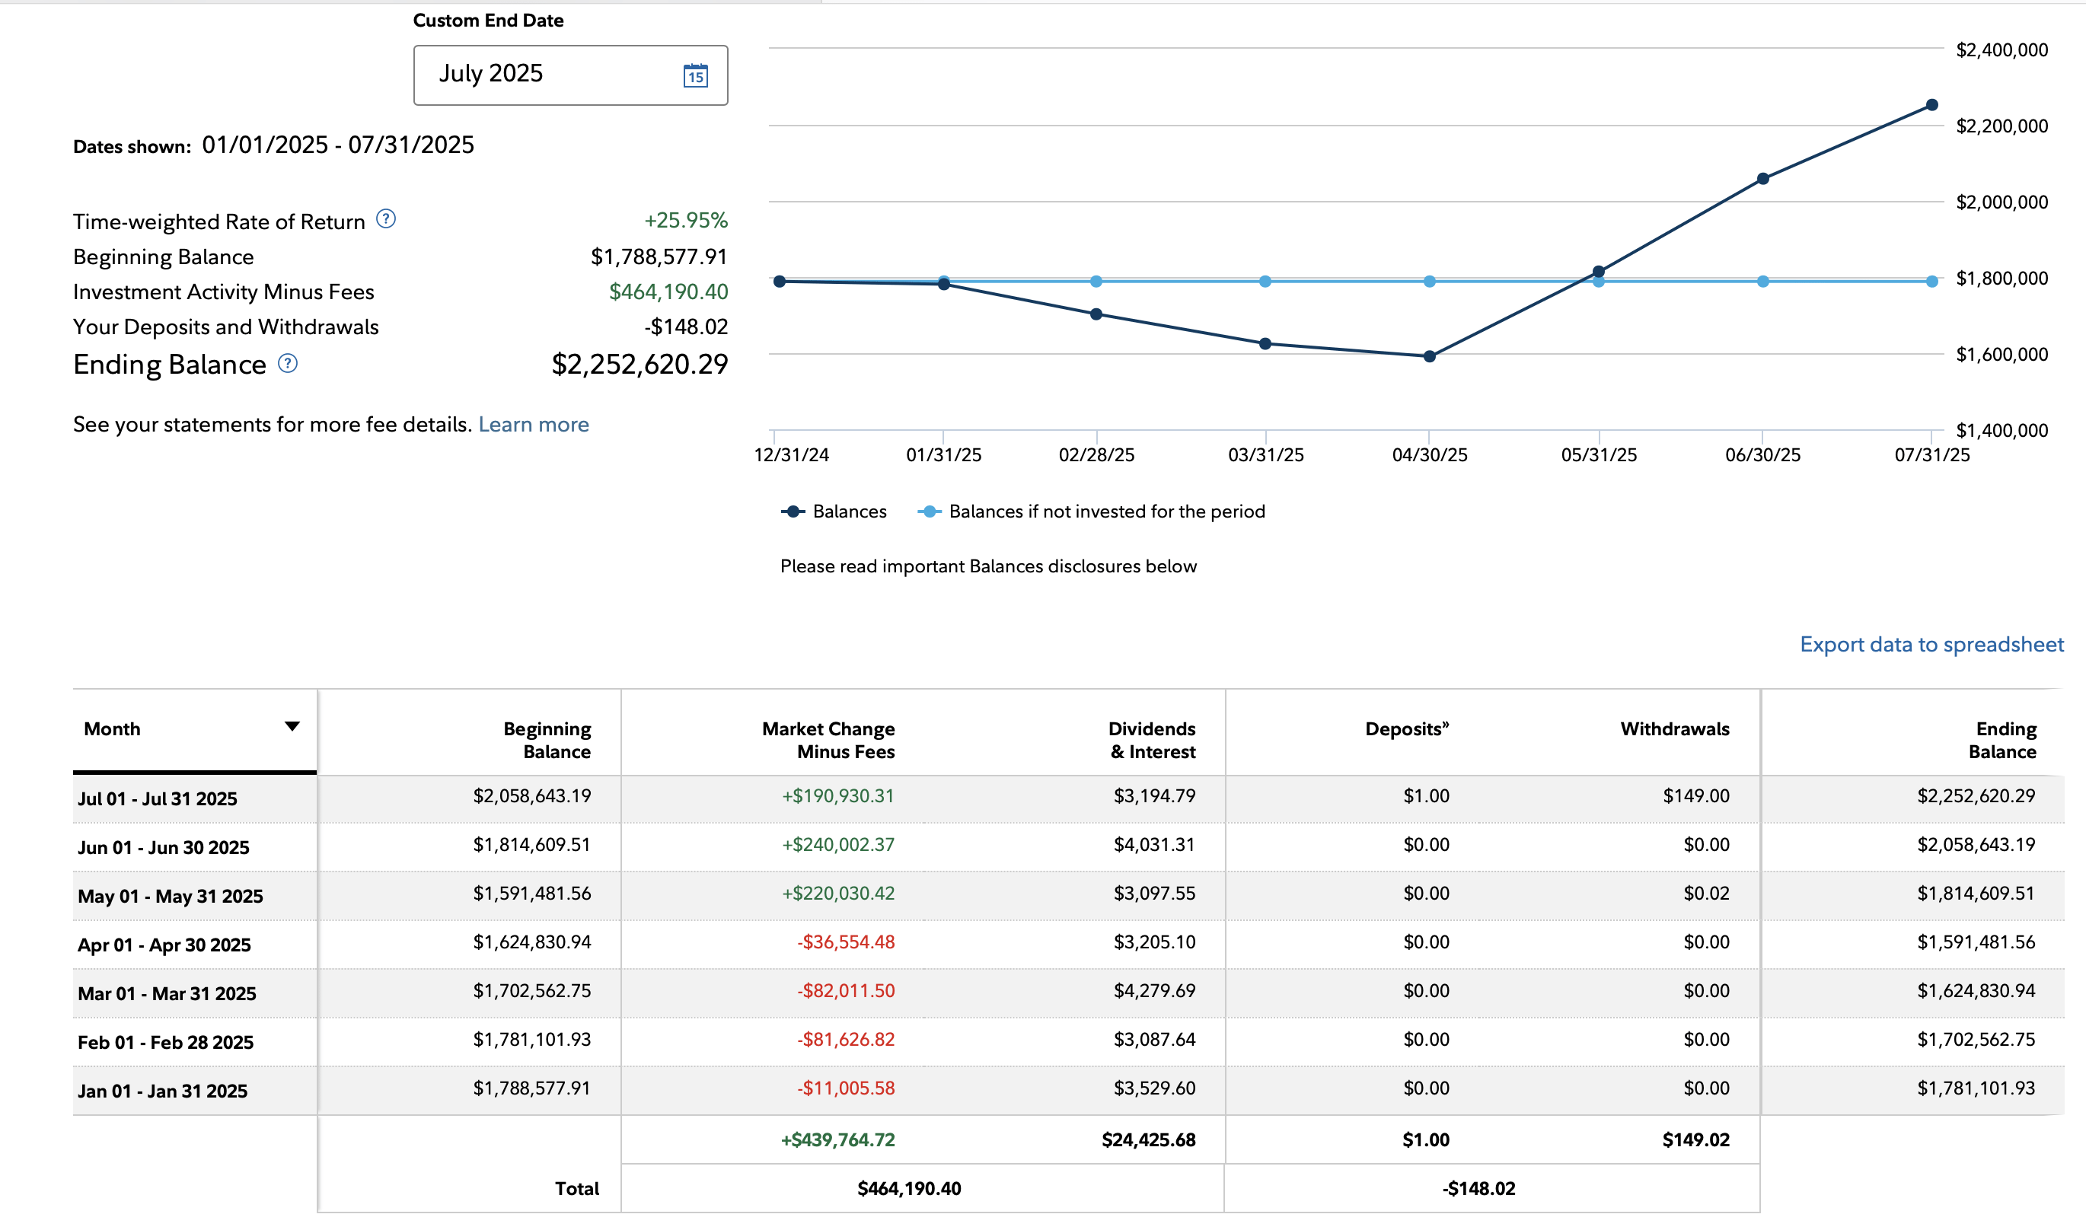Image resolution: width=2086 pixels, height=1230 pixels.
Task: Click the Deposits column header
Action: pos(1405,728)
